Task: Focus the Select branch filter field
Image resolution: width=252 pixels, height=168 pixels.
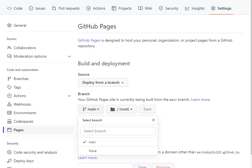Action: 118,131
